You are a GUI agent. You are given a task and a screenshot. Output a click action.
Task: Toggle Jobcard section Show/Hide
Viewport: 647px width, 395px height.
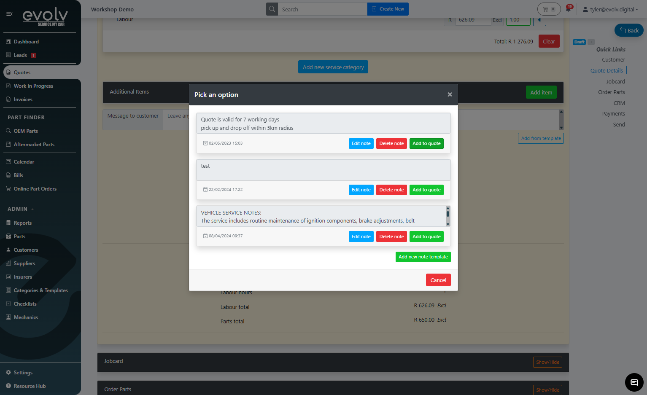547,362
